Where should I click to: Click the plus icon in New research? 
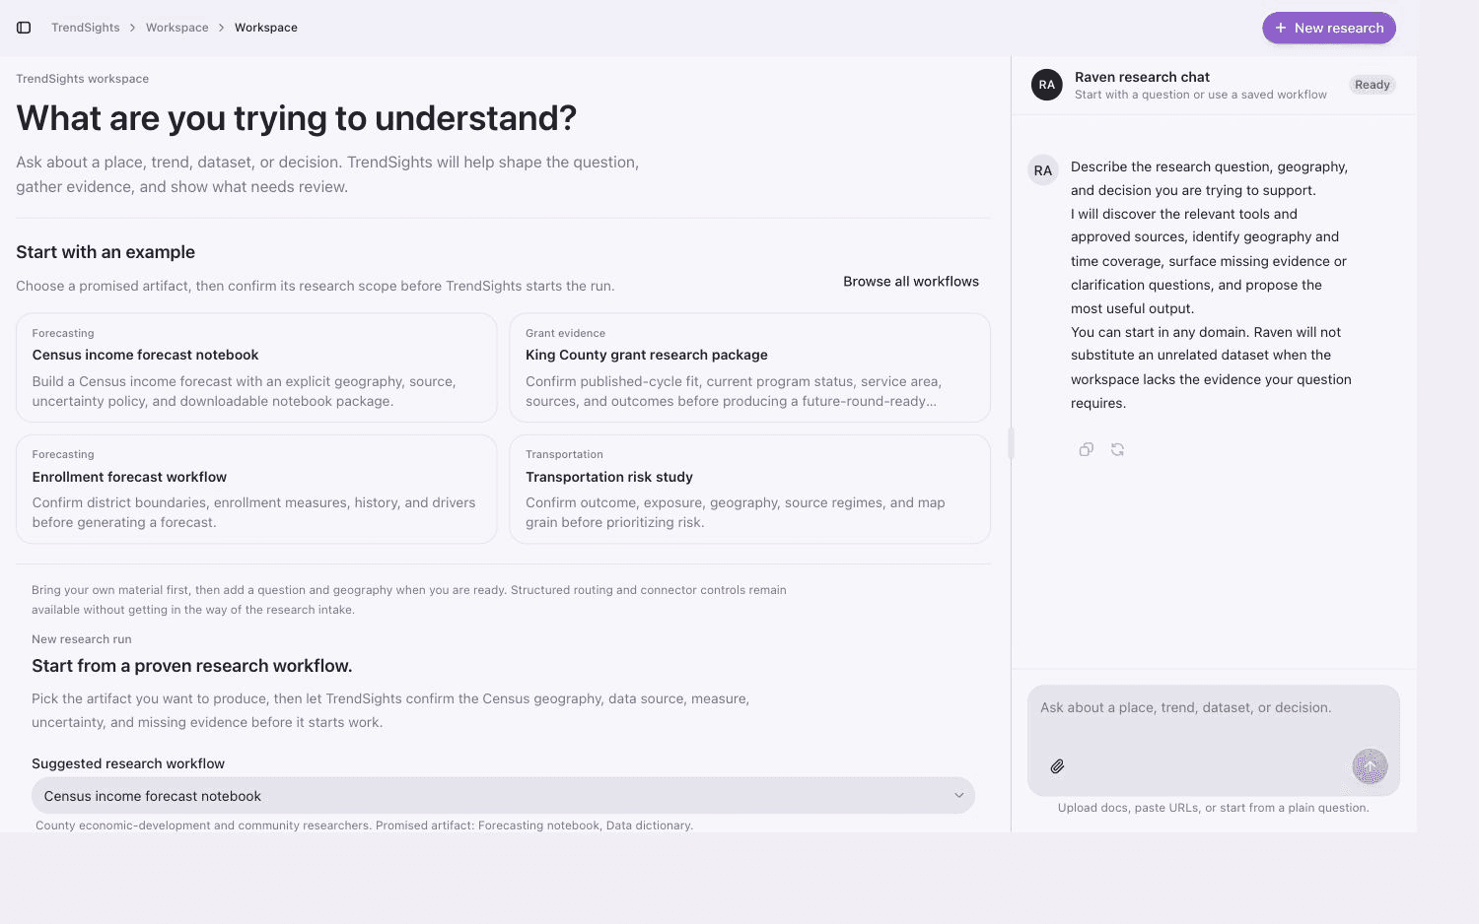tap(1281, 28)
